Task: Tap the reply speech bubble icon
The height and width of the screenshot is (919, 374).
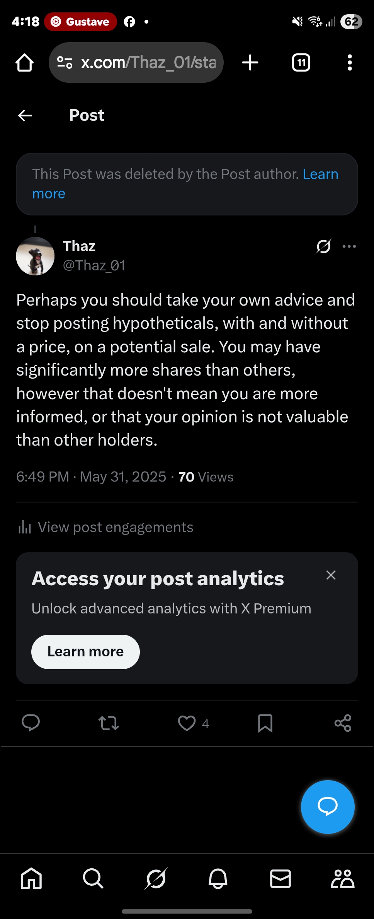Action: click(x=31, y=723)
